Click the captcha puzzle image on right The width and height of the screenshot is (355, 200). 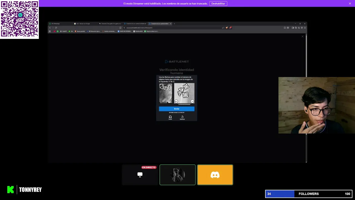[x=184, y=93]
